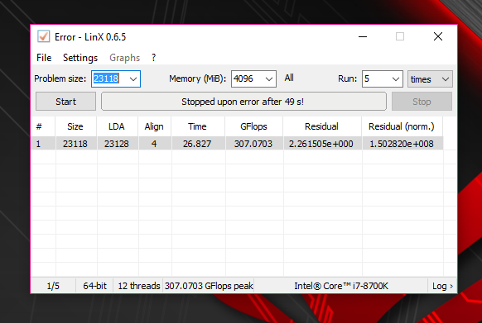
Task: Open the Graphs menu
Action: [124, 58]
